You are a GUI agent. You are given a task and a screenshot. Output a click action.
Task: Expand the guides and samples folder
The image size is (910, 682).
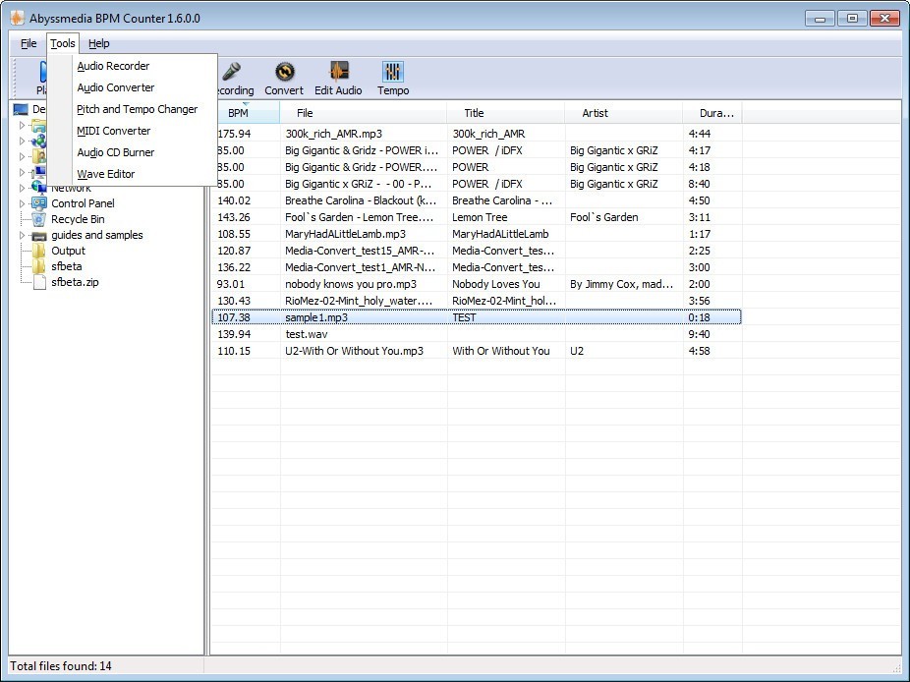pyautogui.click(x=22, y=235)
